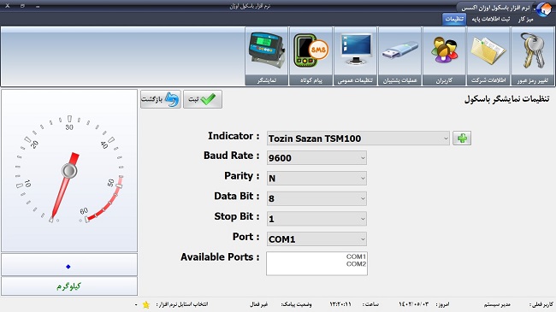Open the Data Bit dropdown

(x=316, y=198)
